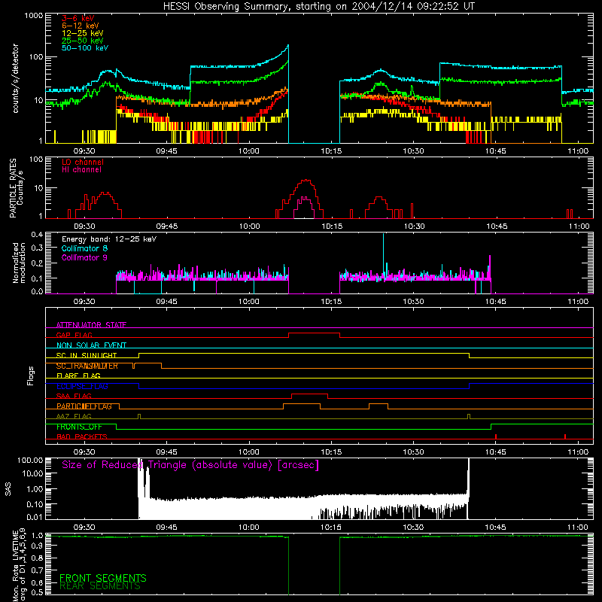This screenshot has height=602, width=602.
Task: Select the 25-50 keV legend label
Action: (83, 41)
